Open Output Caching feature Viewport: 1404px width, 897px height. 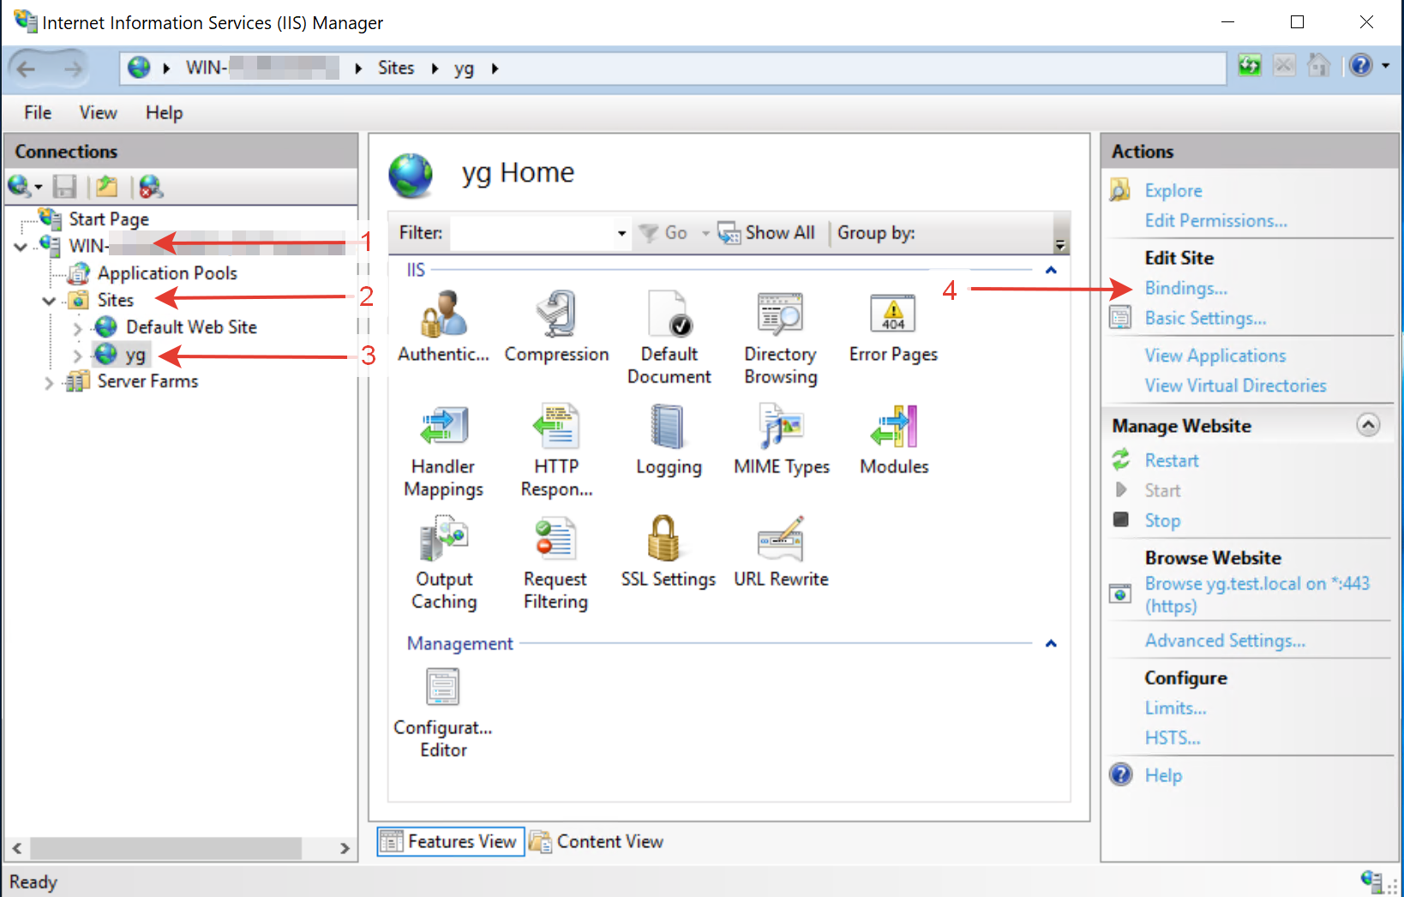(x=443, y=564)
